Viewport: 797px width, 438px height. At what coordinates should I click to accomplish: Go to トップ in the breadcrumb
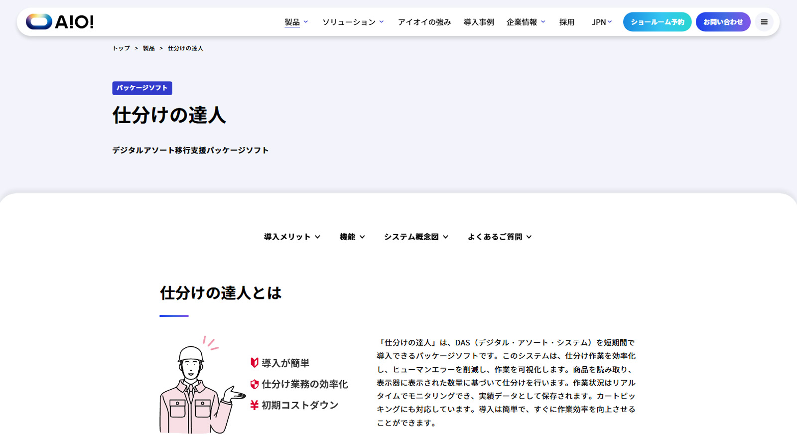coord(121,48)
